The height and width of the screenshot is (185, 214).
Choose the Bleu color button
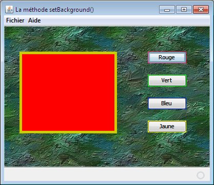167,103
